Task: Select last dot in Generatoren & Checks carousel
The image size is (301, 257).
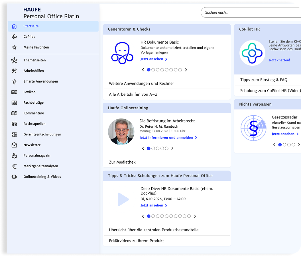Action: point(180,70)
